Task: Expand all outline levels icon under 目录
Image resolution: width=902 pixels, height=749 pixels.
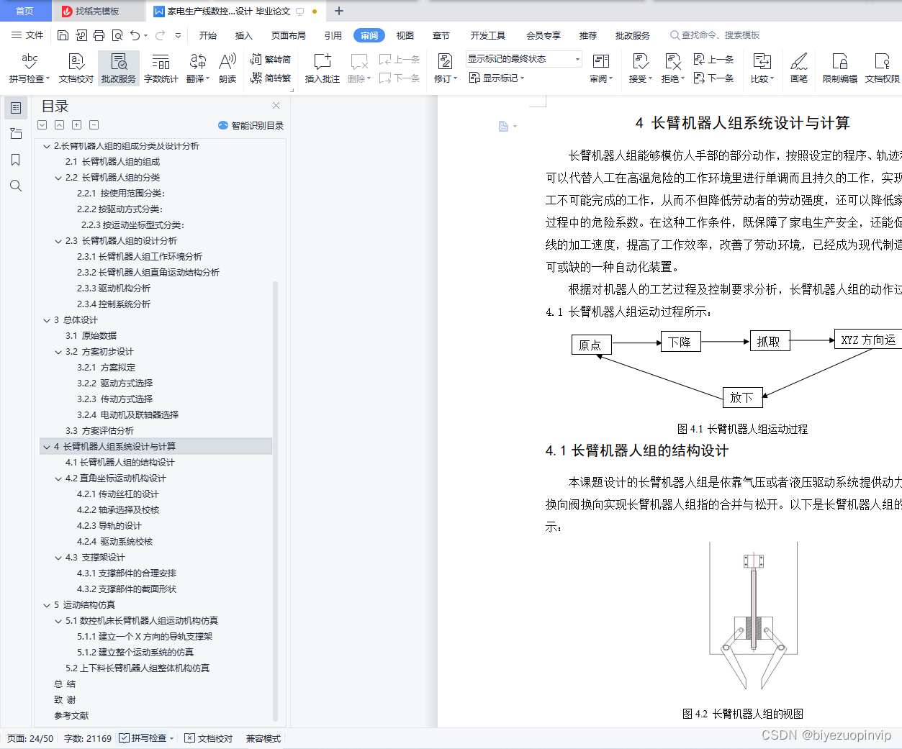Action: tap(77, 124)
